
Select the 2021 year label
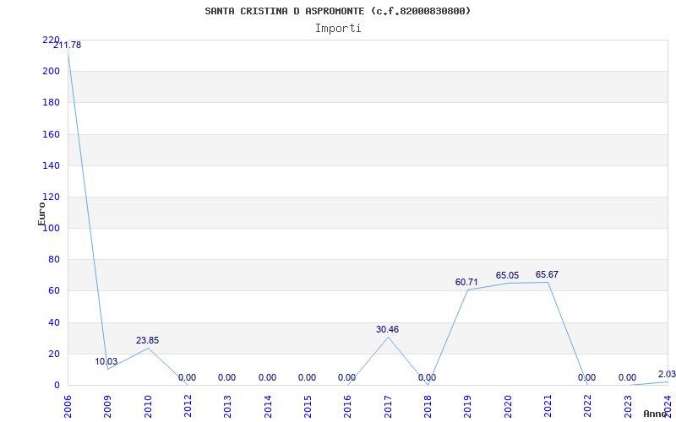(548, 407)
